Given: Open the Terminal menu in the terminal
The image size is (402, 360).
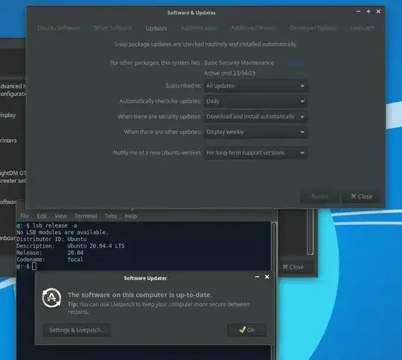Looking at the screenshot, I should 86,216.
